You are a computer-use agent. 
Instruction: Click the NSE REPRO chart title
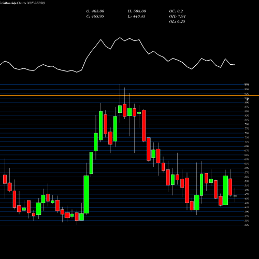point(22,3)
